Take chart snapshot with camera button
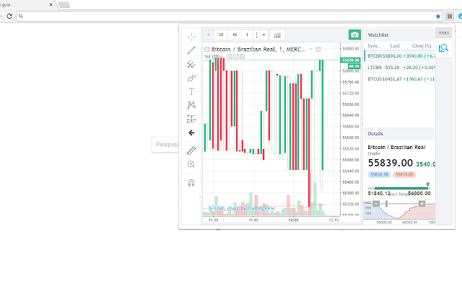The width and height of the screenshot is (462, 288). click(x=354, y=35)
